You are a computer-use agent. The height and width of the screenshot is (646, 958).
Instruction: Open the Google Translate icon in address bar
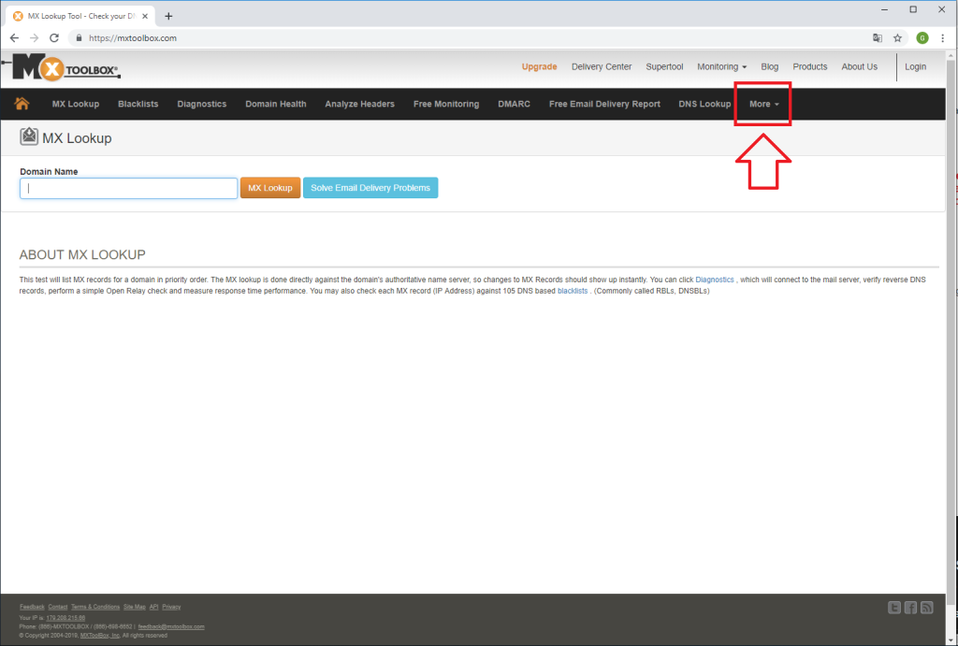[x=878, y=37]
